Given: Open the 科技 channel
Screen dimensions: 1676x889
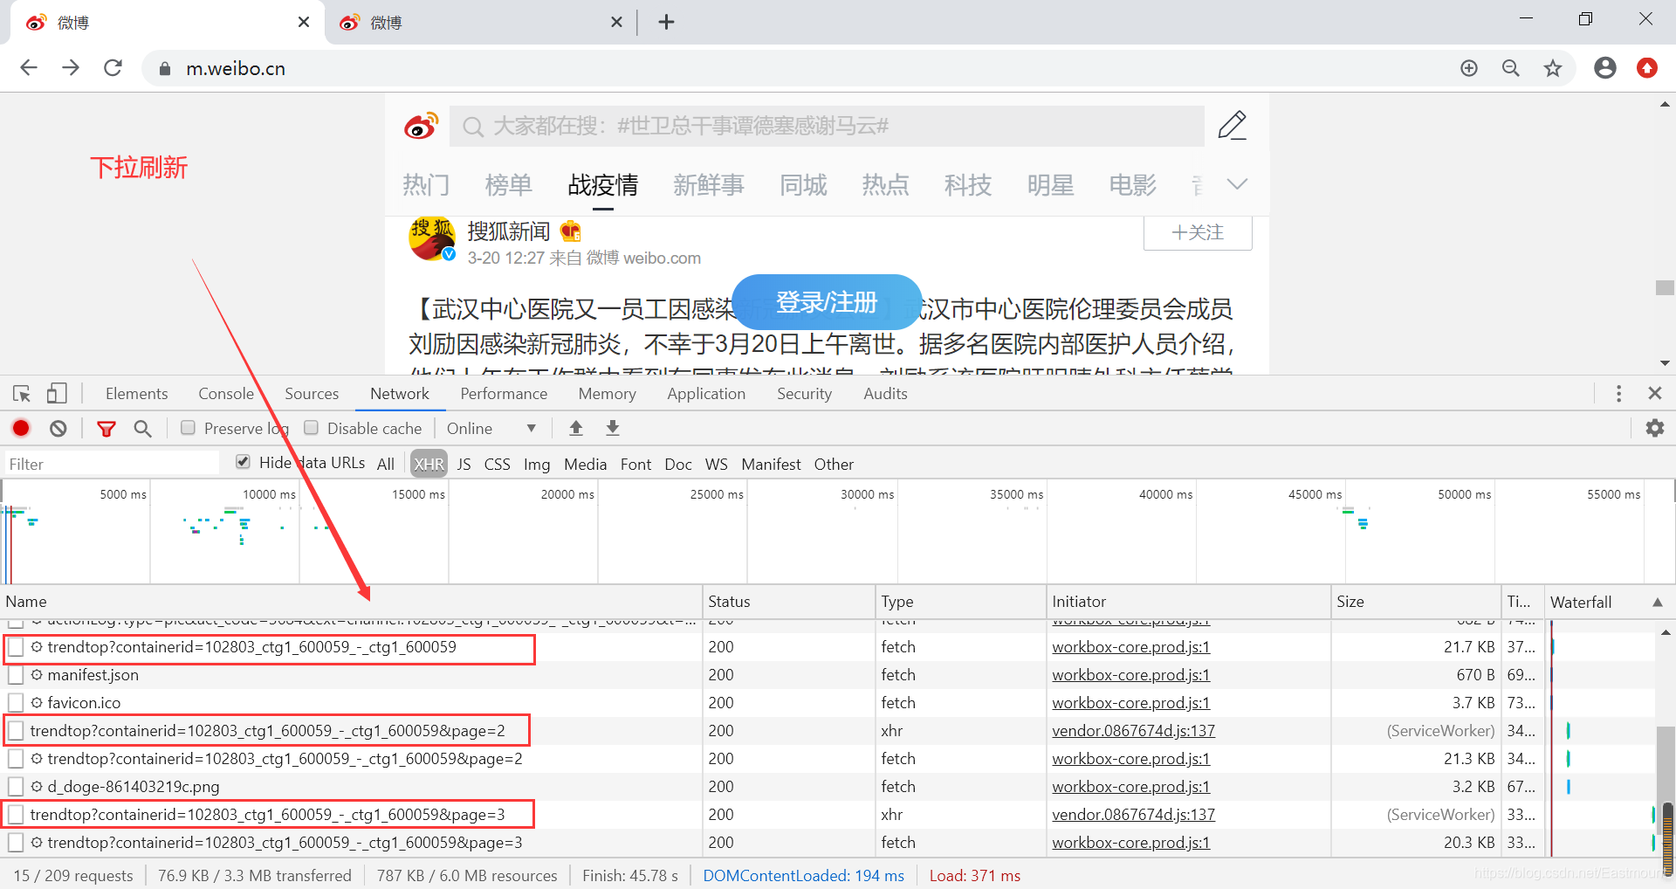Looking at the screenshot, I should pyautogui.click(x=967, y=185).
